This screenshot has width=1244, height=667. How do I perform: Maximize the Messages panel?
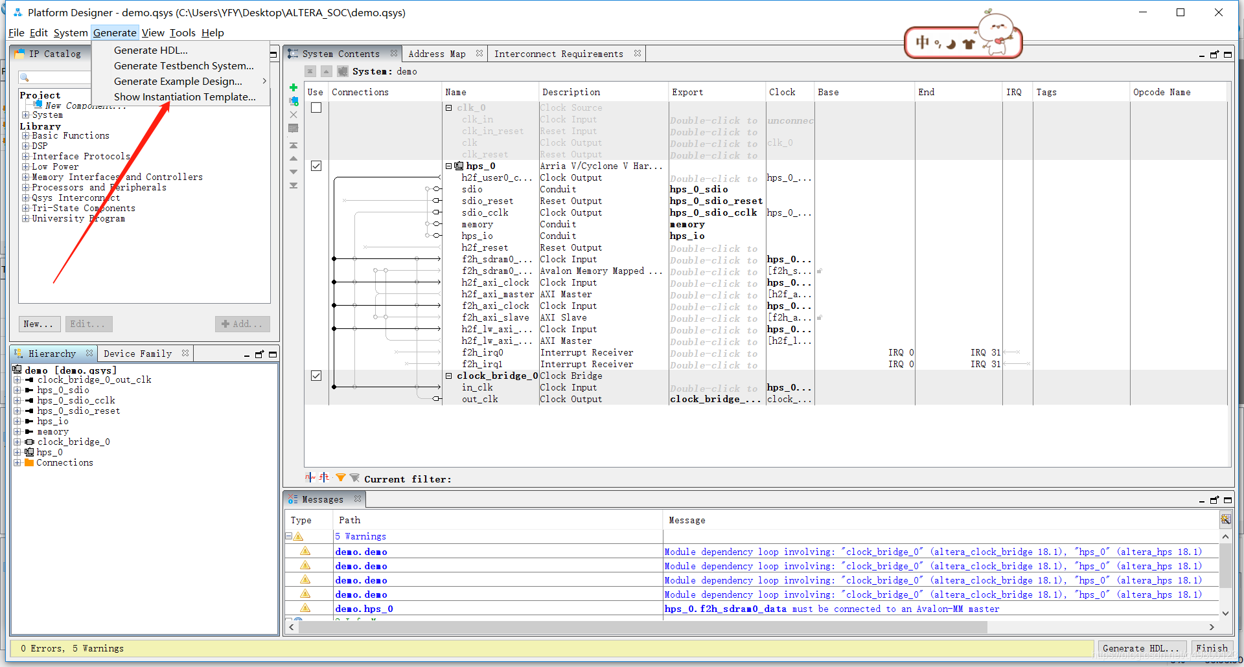pyautogui.click(x=1228, y=500)
